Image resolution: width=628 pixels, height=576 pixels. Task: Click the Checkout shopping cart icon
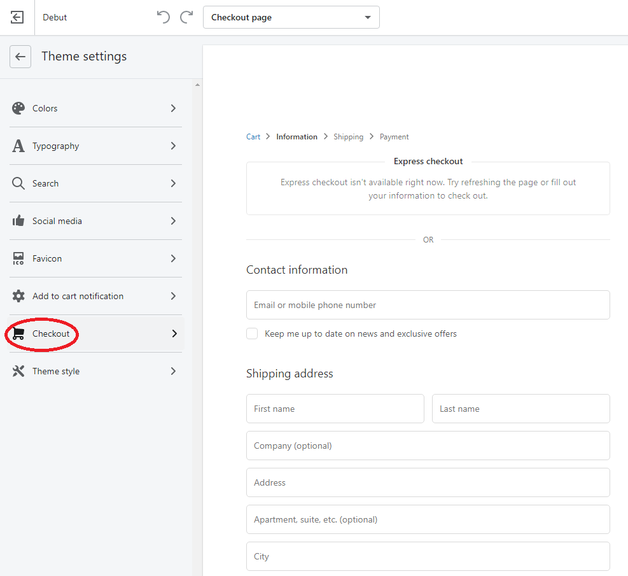(18, 334)
